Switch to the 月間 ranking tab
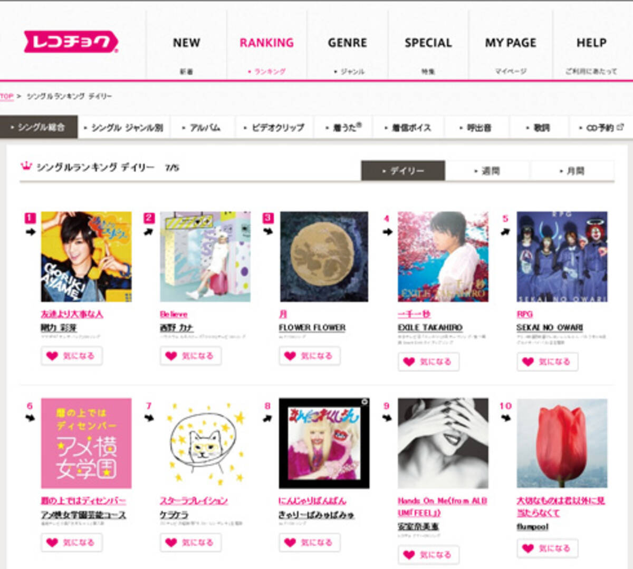Image resolution: width=633 pixels, height=569 pixels. coord(572,171)
